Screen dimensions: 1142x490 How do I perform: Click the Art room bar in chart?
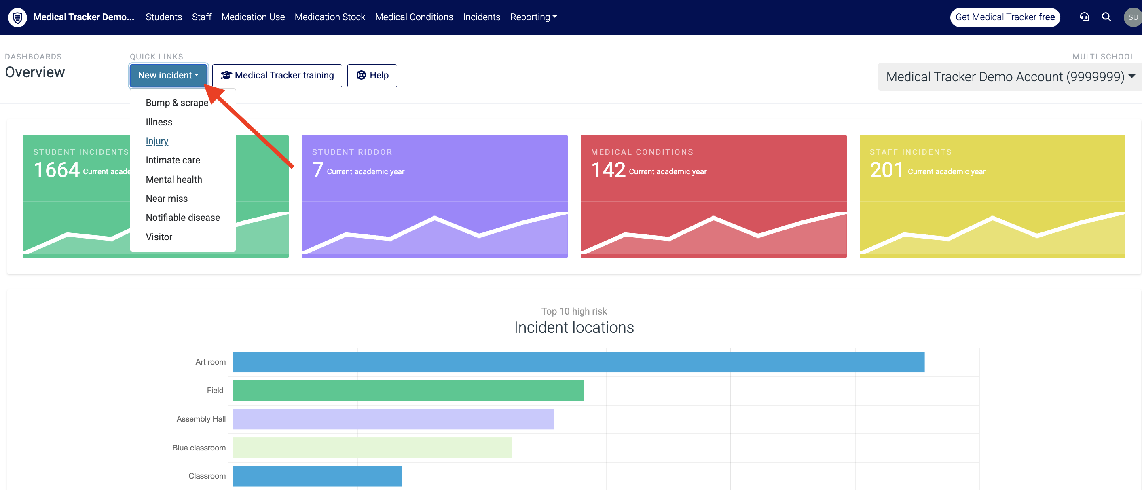click(579, 362)
